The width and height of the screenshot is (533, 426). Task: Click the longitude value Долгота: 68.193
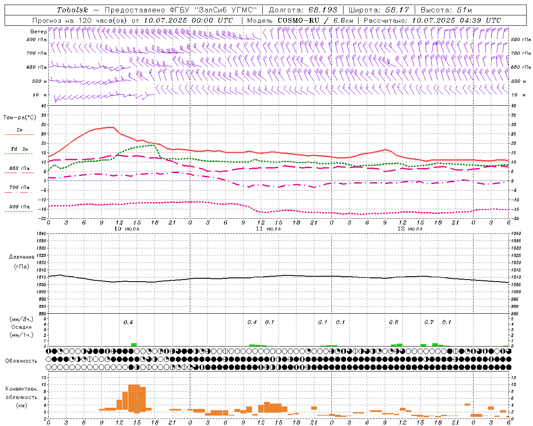(303, 10)
